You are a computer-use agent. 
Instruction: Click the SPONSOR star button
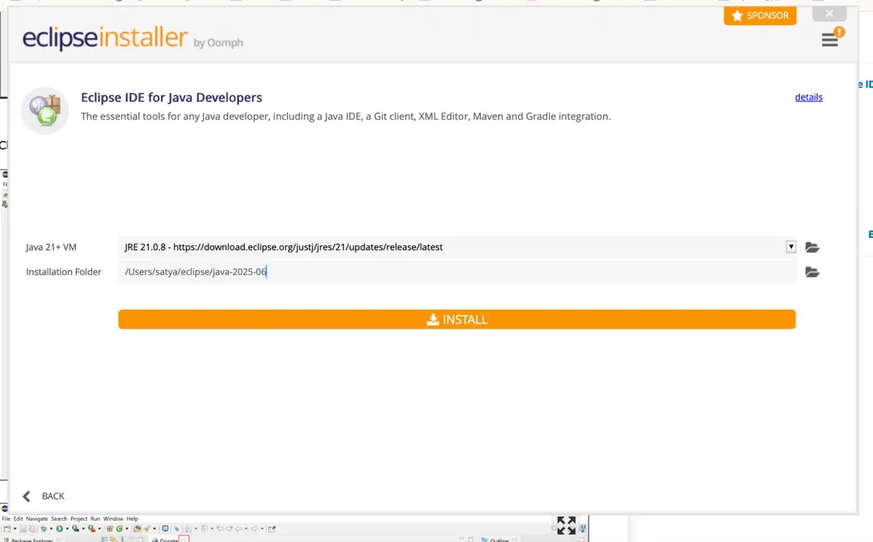click(760, 15)
